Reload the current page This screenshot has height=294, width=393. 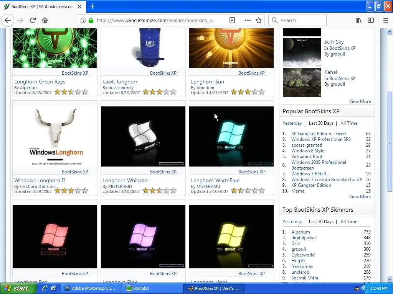point(33,20)
